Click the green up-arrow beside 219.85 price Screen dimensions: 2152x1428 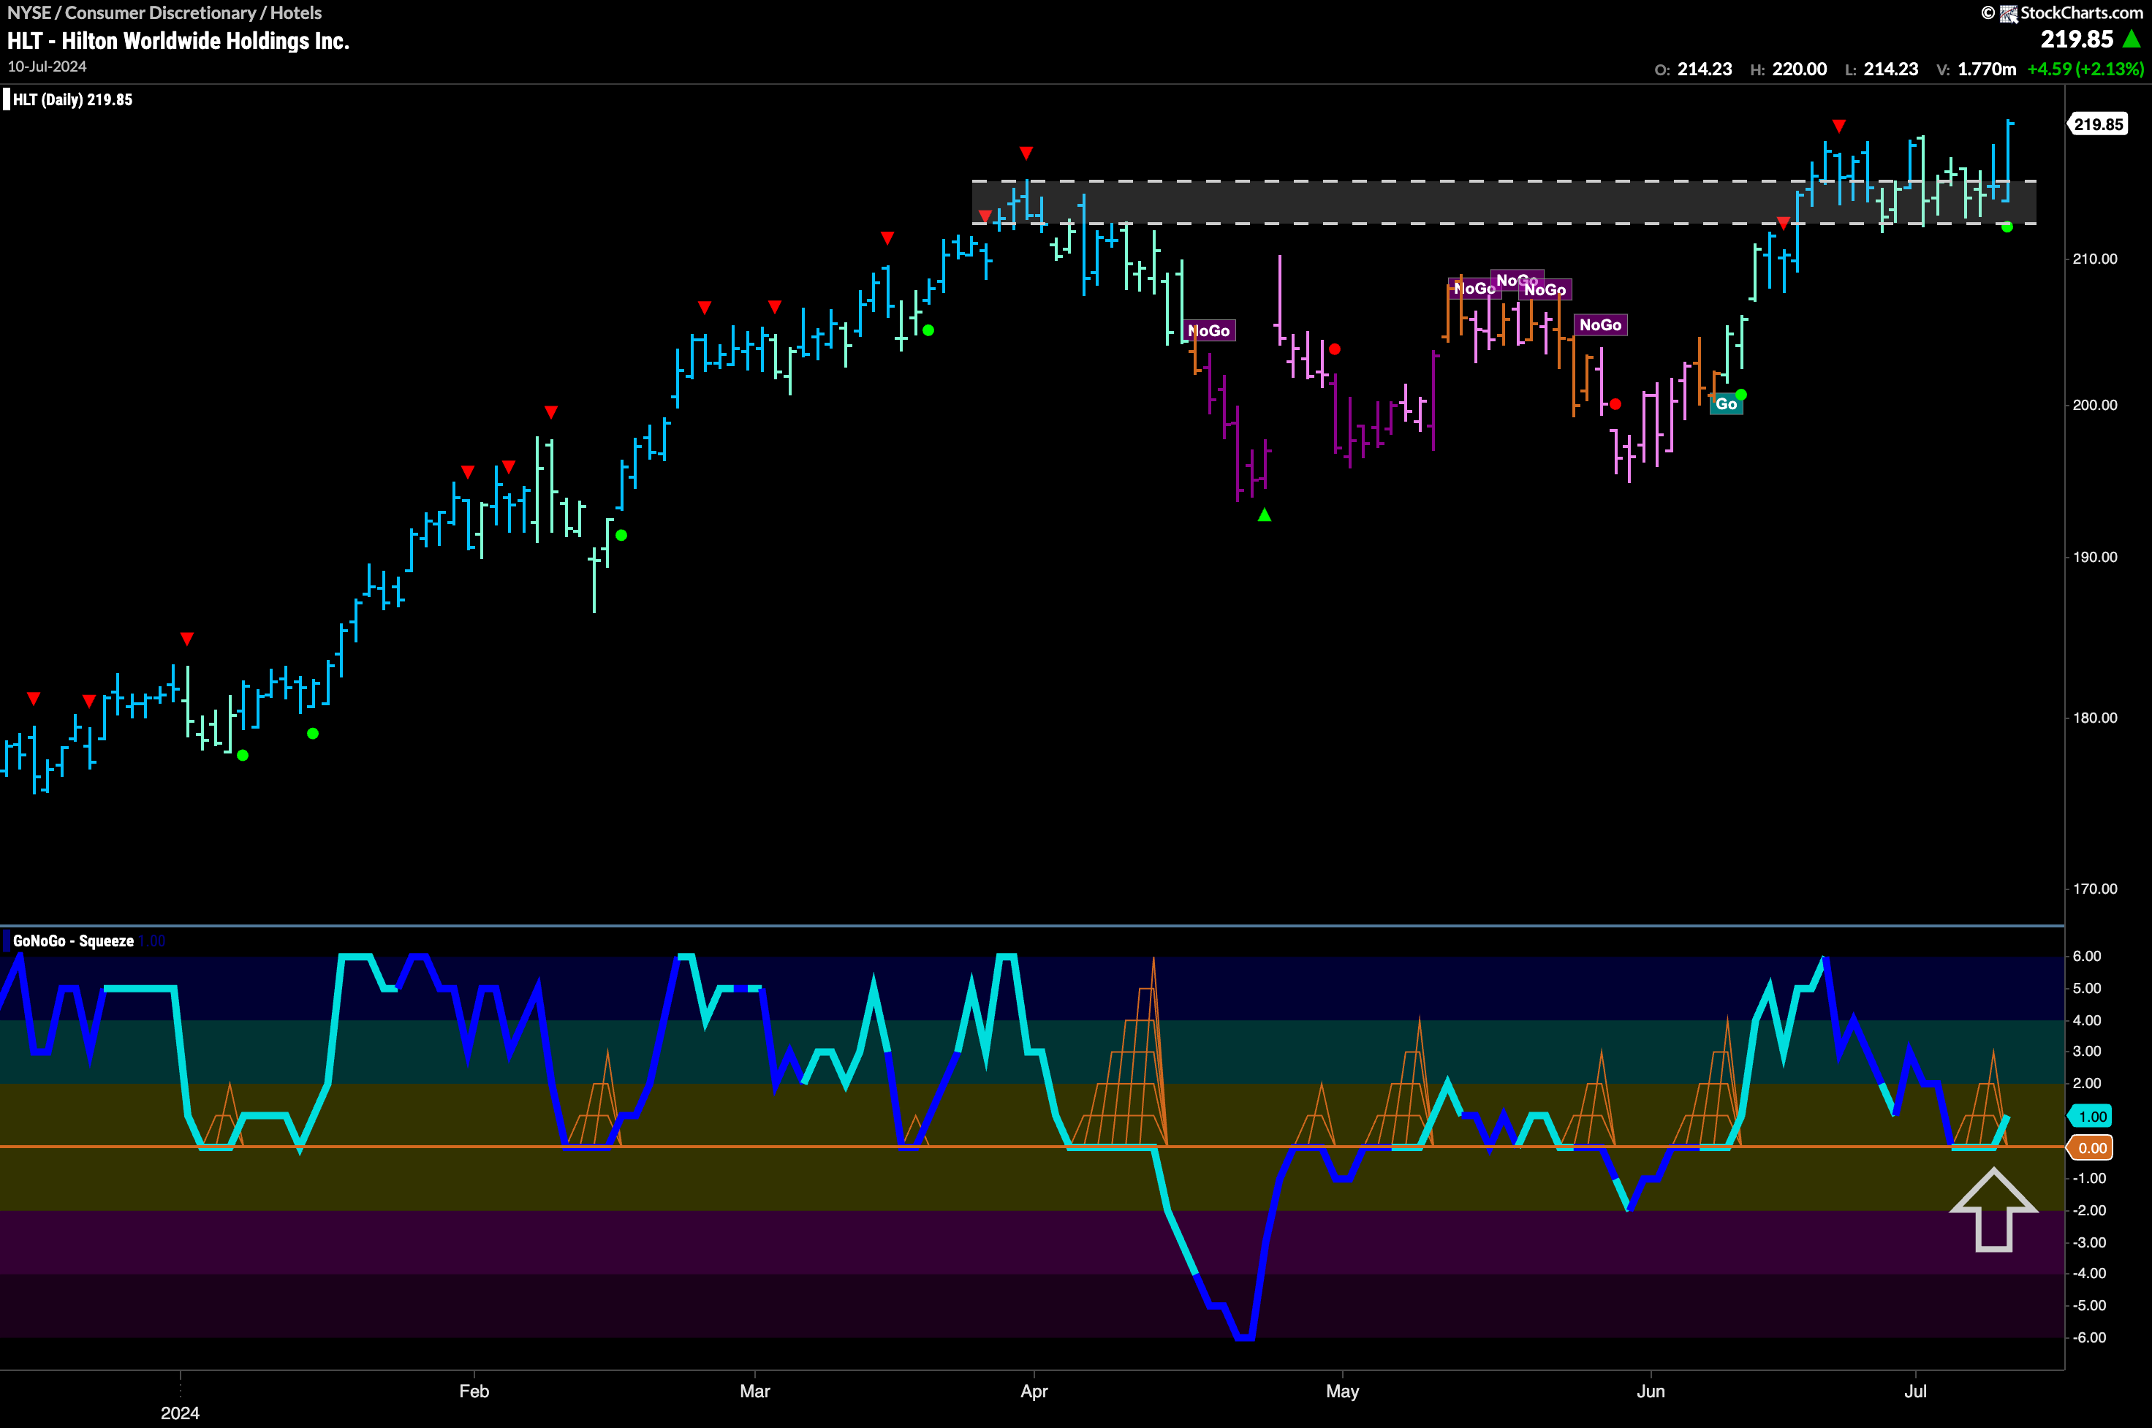coord(2131,39)
